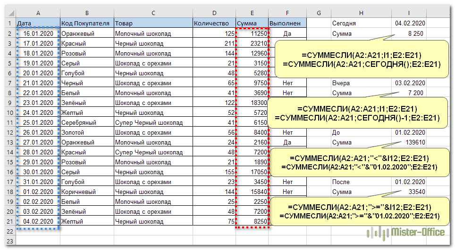Viewport: 455px width, 250px height.
Task: Select the 'Коричневый' customer cell
Action: [87, 192]
